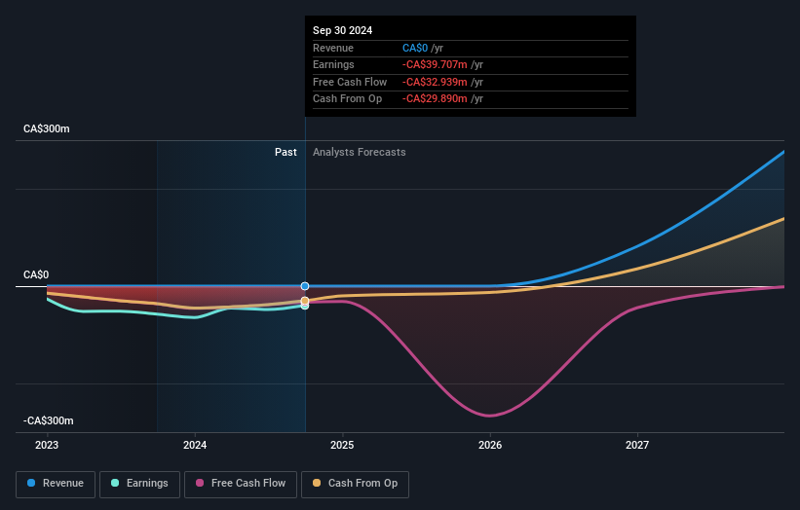The width and height of the screenshot is (800, 510).
Task: Click the Free Cash Flow row label in tooltip
Action: (x=350, y=82)
